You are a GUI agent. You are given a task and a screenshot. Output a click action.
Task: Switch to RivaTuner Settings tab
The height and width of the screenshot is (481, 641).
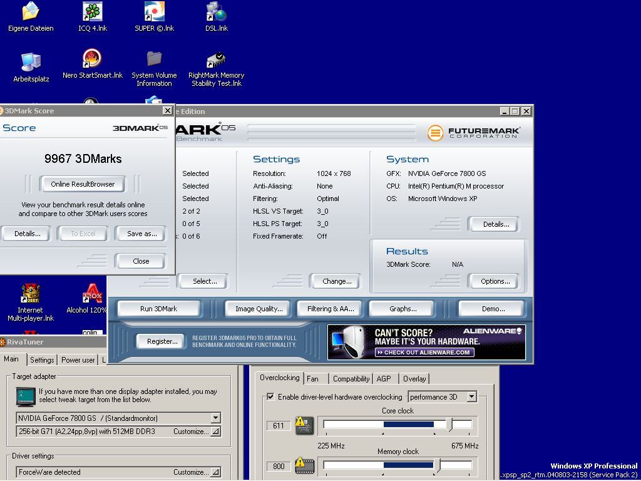(x=42, y=360)
